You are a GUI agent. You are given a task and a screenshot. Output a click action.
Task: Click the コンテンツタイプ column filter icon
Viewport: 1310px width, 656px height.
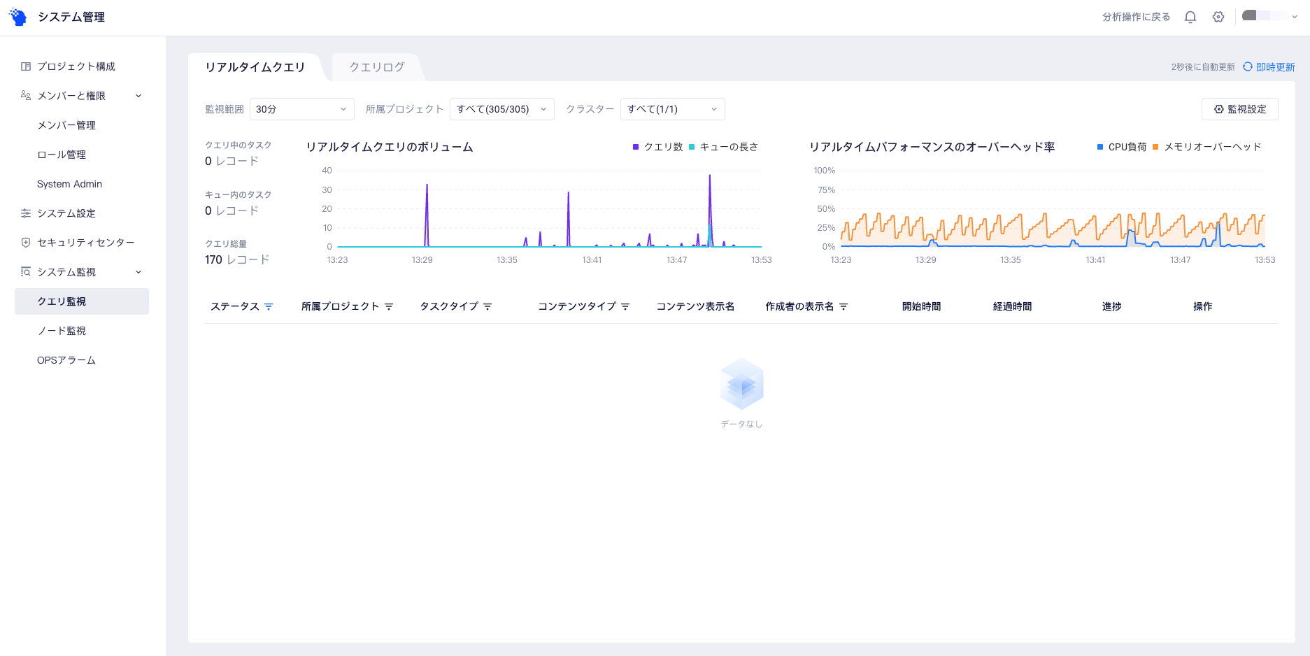coord(625,306)
